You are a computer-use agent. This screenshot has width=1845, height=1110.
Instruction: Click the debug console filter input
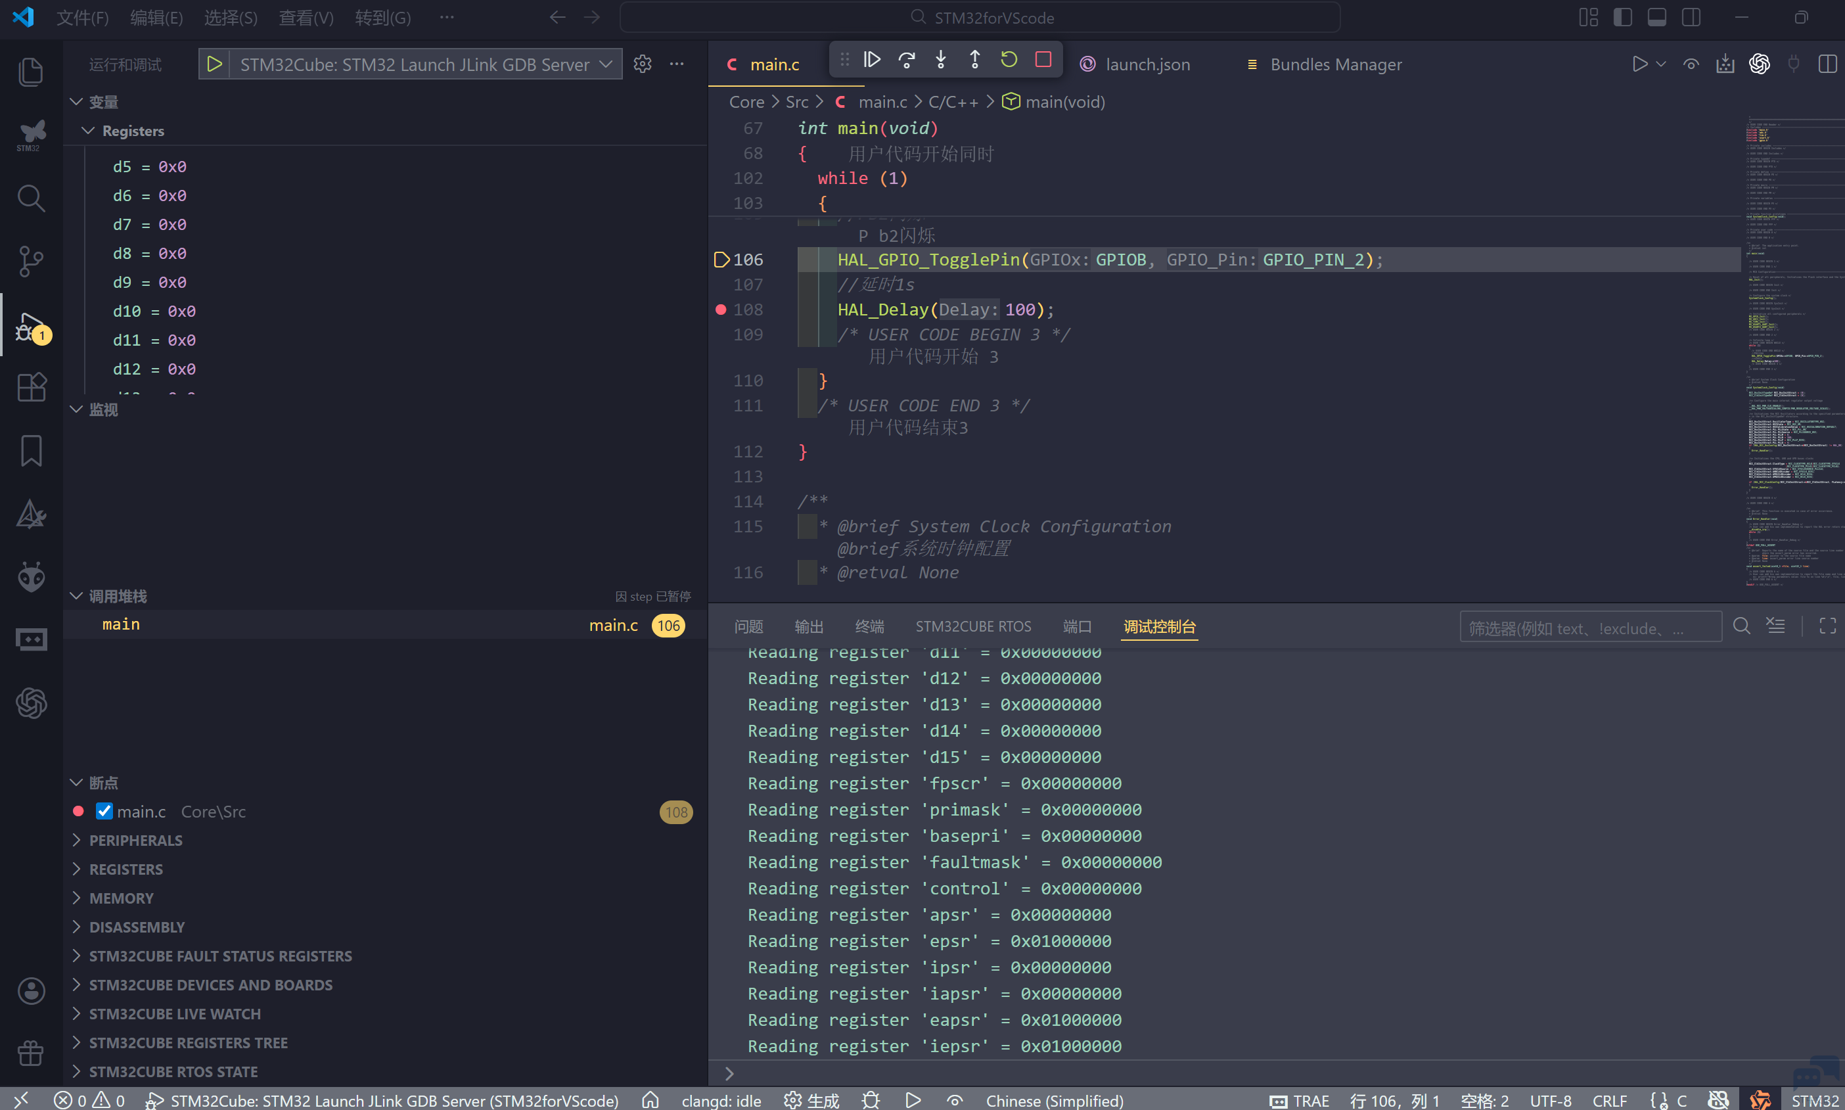(x=1589, y=628)
